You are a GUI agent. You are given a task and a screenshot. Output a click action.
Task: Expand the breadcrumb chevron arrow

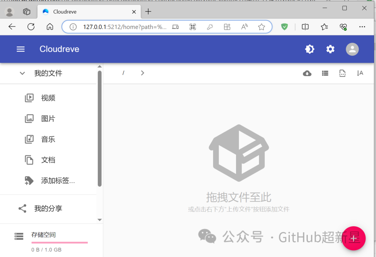[142, 73]
